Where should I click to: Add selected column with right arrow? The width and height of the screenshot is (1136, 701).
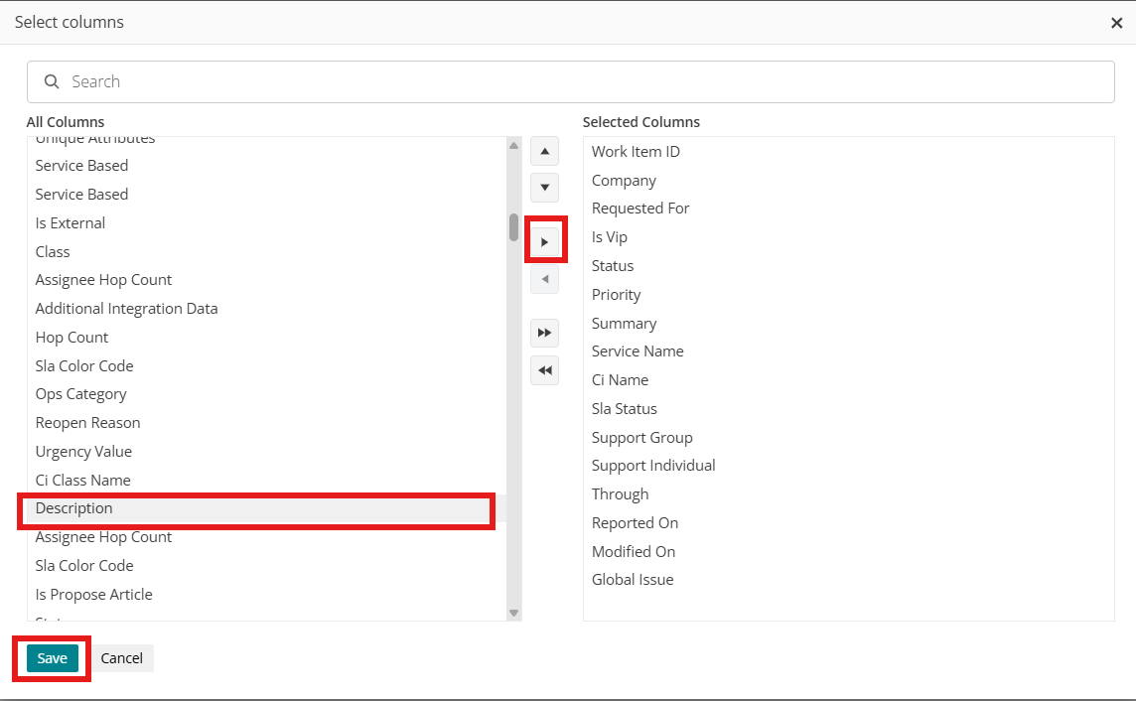click(544, 241)
